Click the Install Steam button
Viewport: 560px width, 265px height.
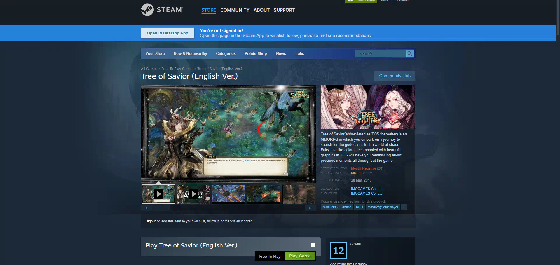361,1
